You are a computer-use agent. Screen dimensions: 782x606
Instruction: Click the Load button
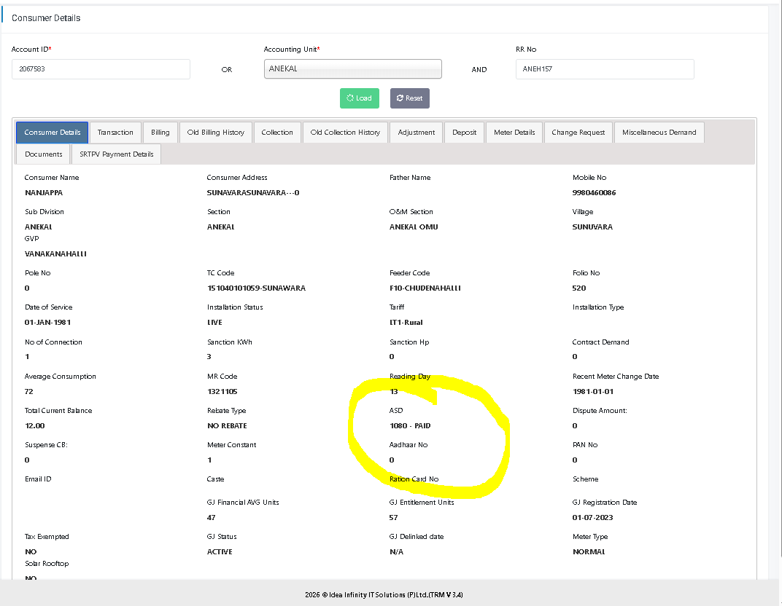click(x=360, y=98)
